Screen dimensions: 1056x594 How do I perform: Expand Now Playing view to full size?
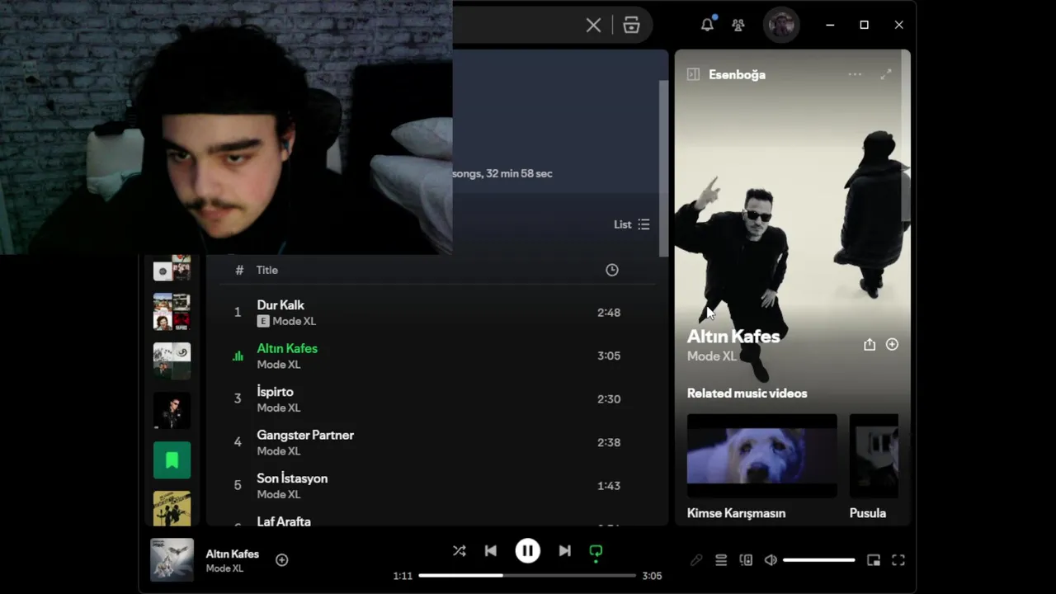click(x=886, y=74)
